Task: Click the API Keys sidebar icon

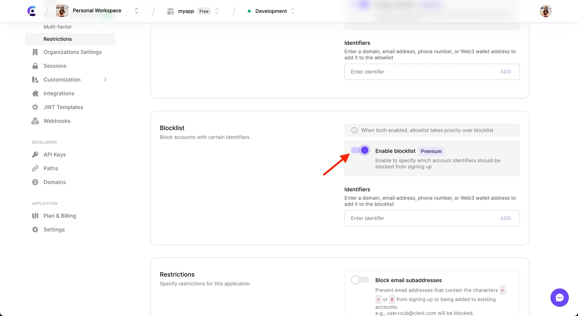Action: [x=35, y=154]
